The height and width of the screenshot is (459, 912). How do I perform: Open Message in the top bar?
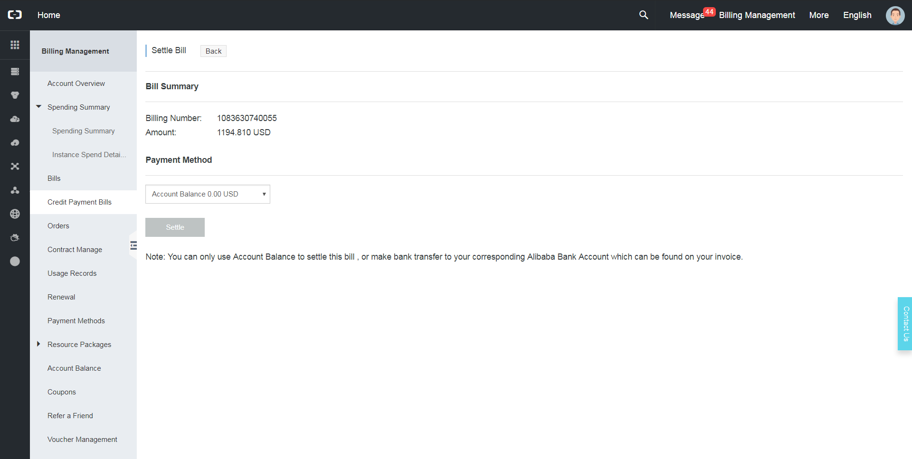click(687, 15)
